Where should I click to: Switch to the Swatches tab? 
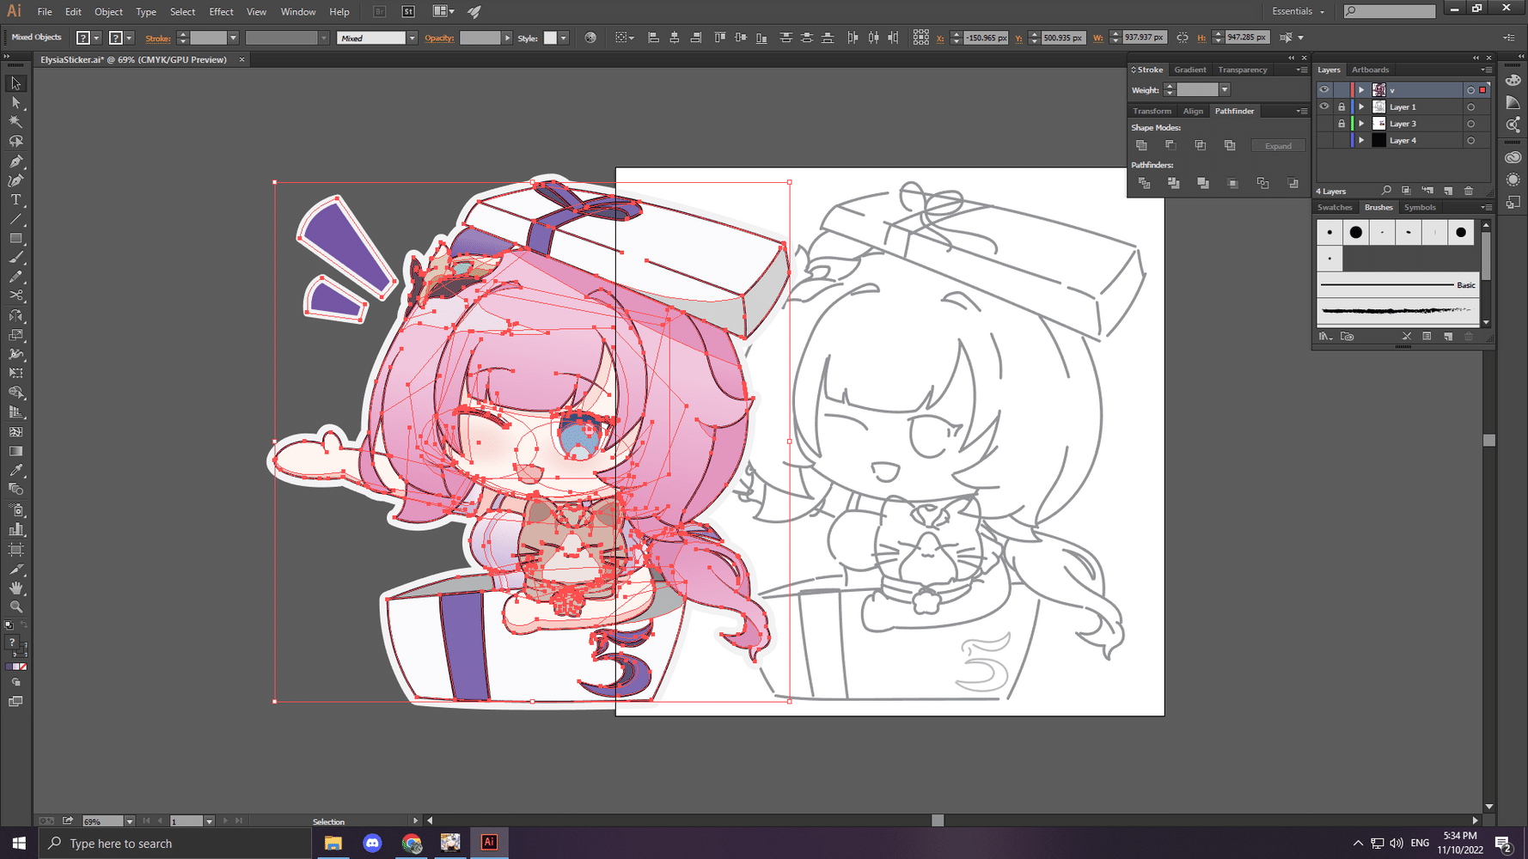coord(1335,207)
